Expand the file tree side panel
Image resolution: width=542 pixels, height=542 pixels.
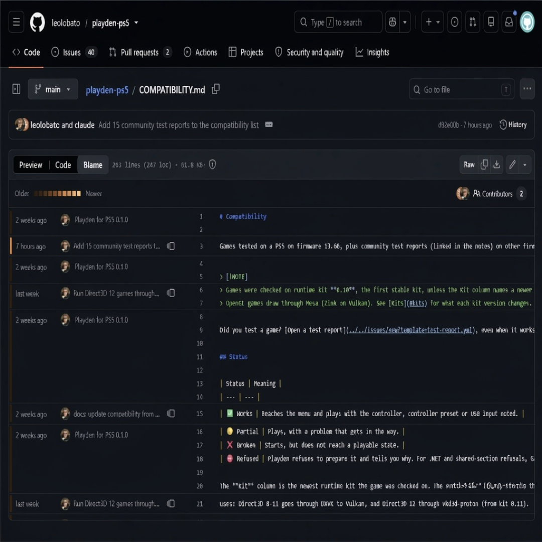coord(16,89)
